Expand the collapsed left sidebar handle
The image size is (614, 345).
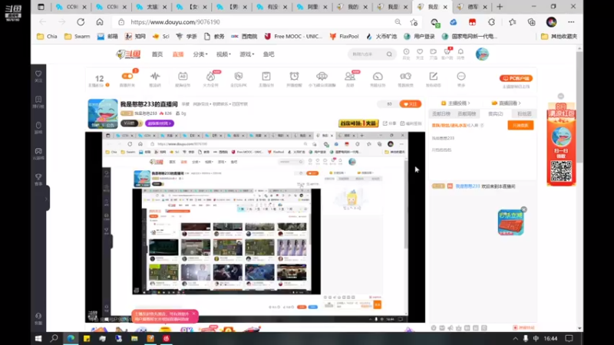pos(47,199)
